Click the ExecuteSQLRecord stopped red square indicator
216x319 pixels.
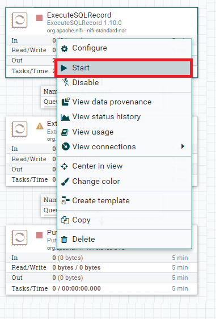(x=39, y=18)
